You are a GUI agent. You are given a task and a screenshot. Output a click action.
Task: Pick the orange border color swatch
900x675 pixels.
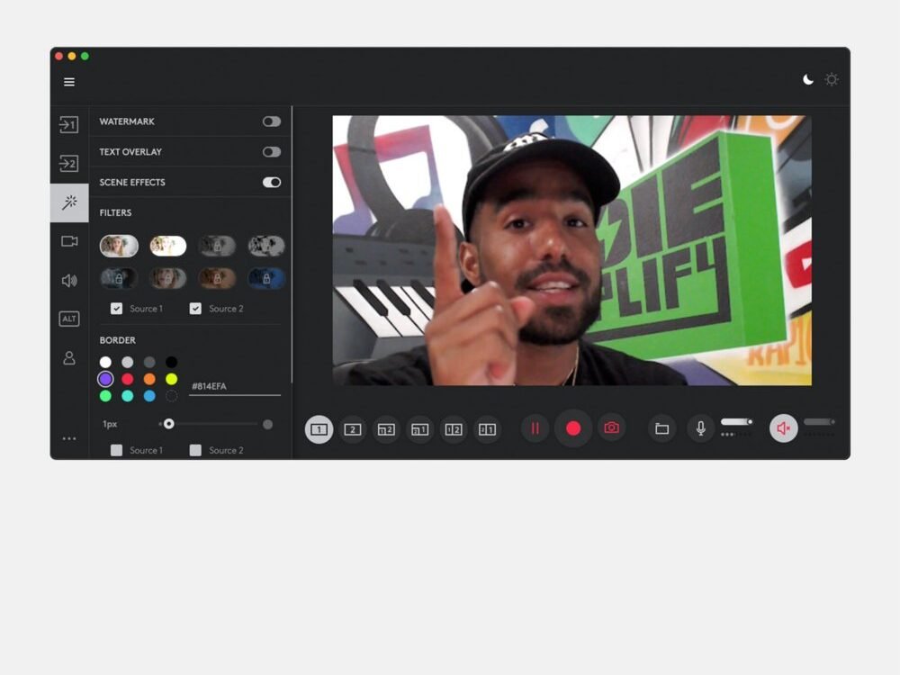click(x=149, y=379)
